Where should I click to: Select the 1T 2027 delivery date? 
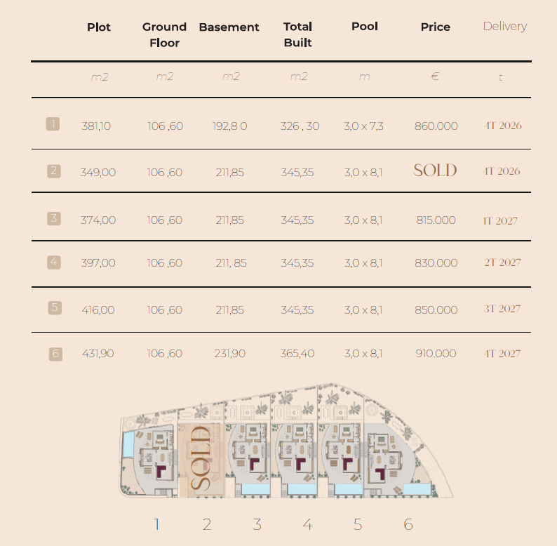coord(500,221)
